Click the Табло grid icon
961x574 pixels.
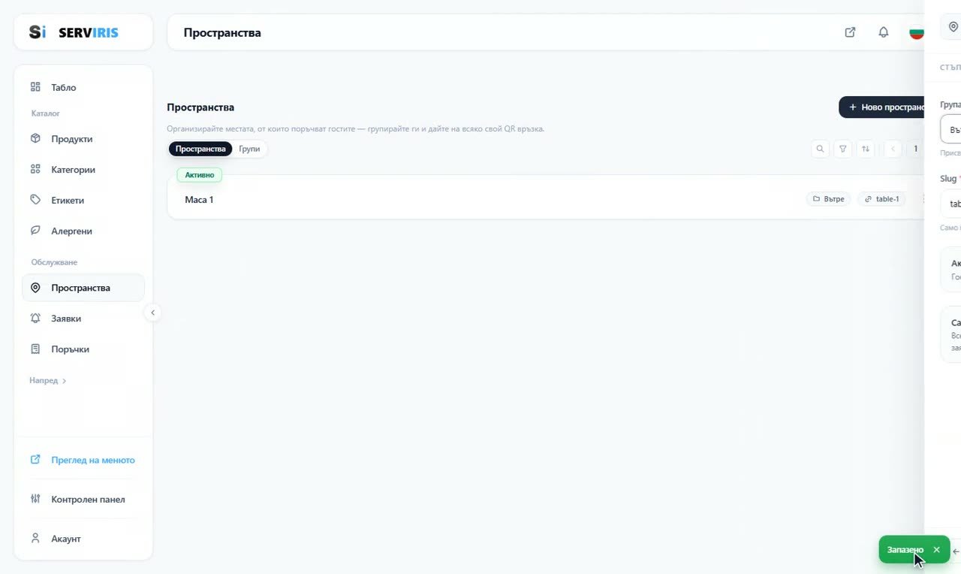click(x=35, y=87)
